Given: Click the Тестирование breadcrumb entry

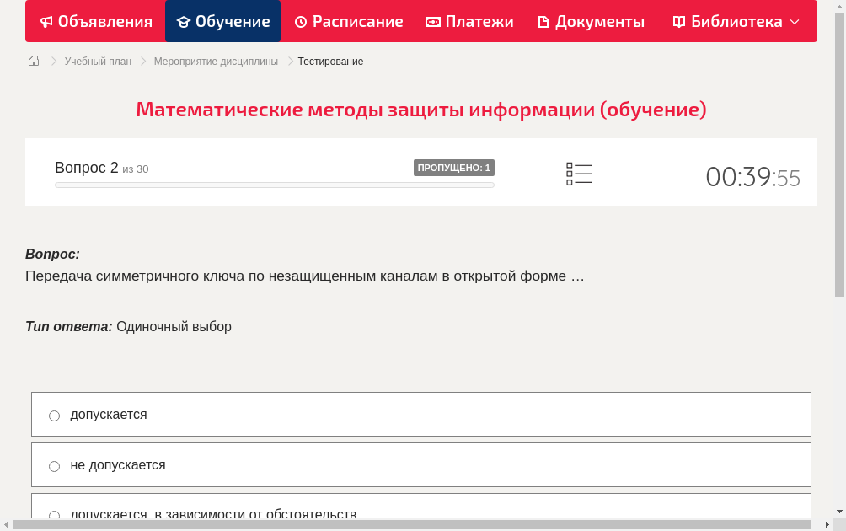Looking at the screenshot, I should 329,61.
